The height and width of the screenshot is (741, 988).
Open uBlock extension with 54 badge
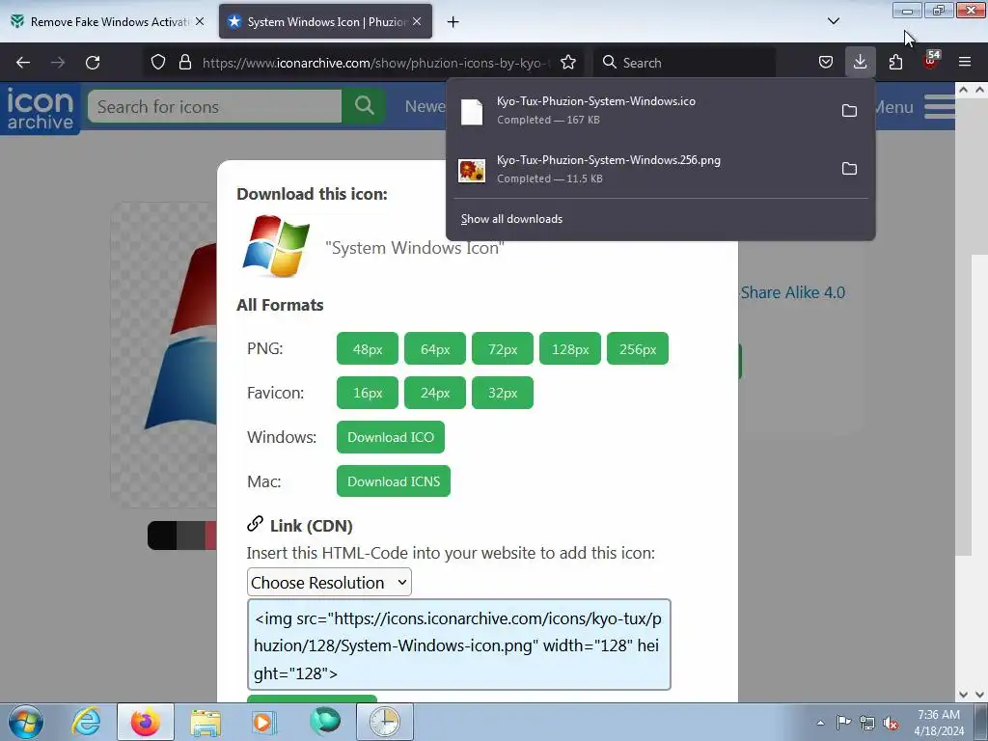coord(930,61)
